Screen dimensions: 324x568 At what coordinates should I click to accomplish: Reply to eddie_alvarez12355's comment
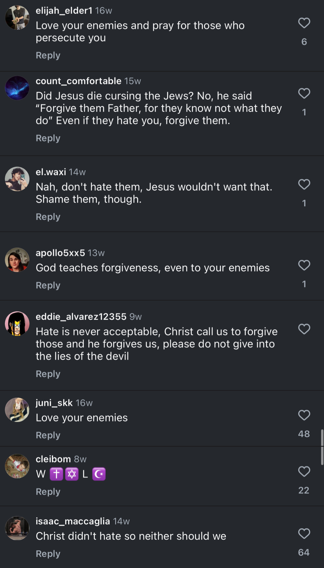(x=48, y=374)
